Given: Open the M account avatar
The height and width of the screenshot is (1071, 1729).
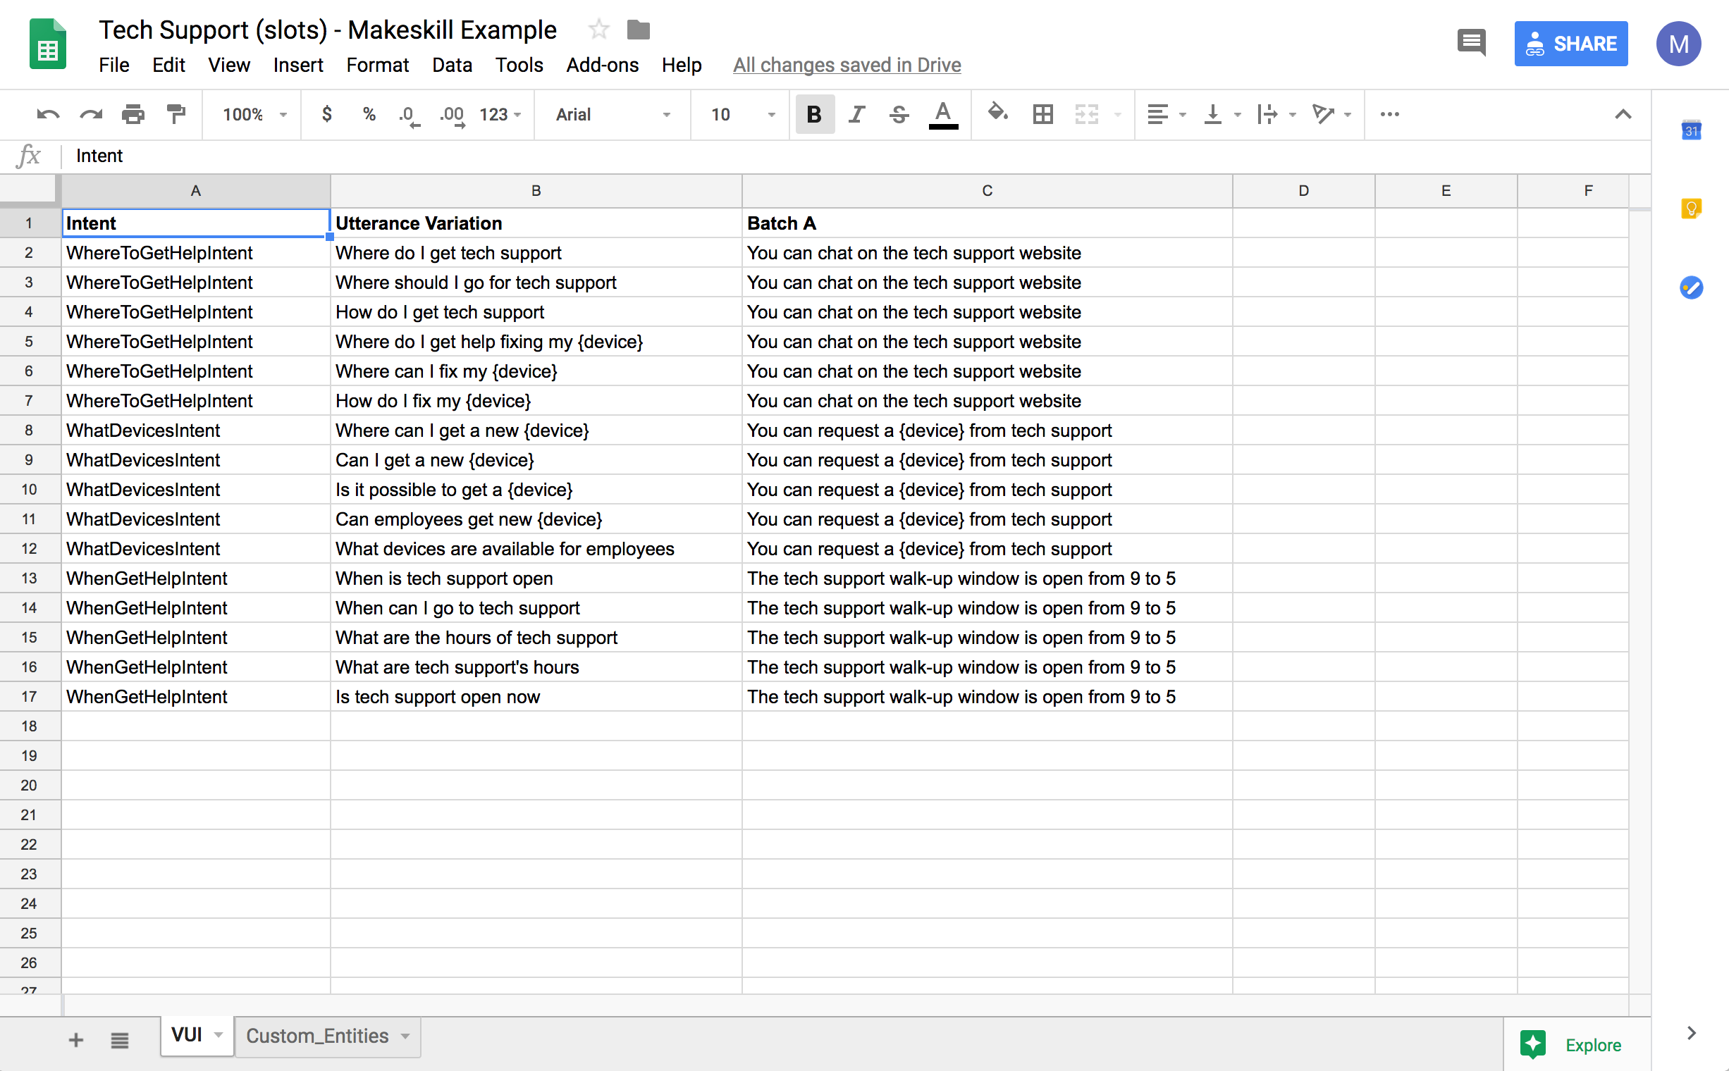Looking at the screenshot, I should click(x=1679, y=44).
